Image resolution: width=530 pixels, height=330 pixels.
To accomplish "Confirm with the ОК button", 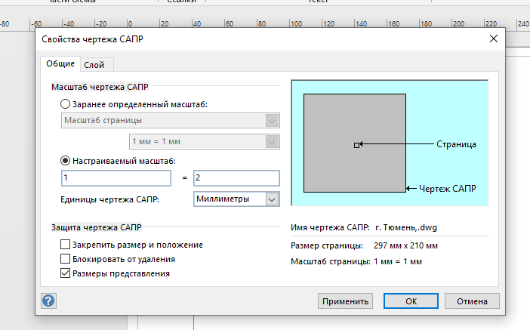I will [411, 301].
